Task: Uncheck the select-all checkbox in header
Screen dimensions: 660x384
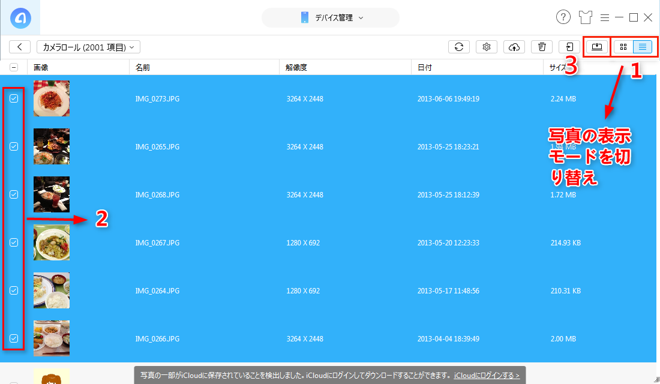Action: (14, 67)
